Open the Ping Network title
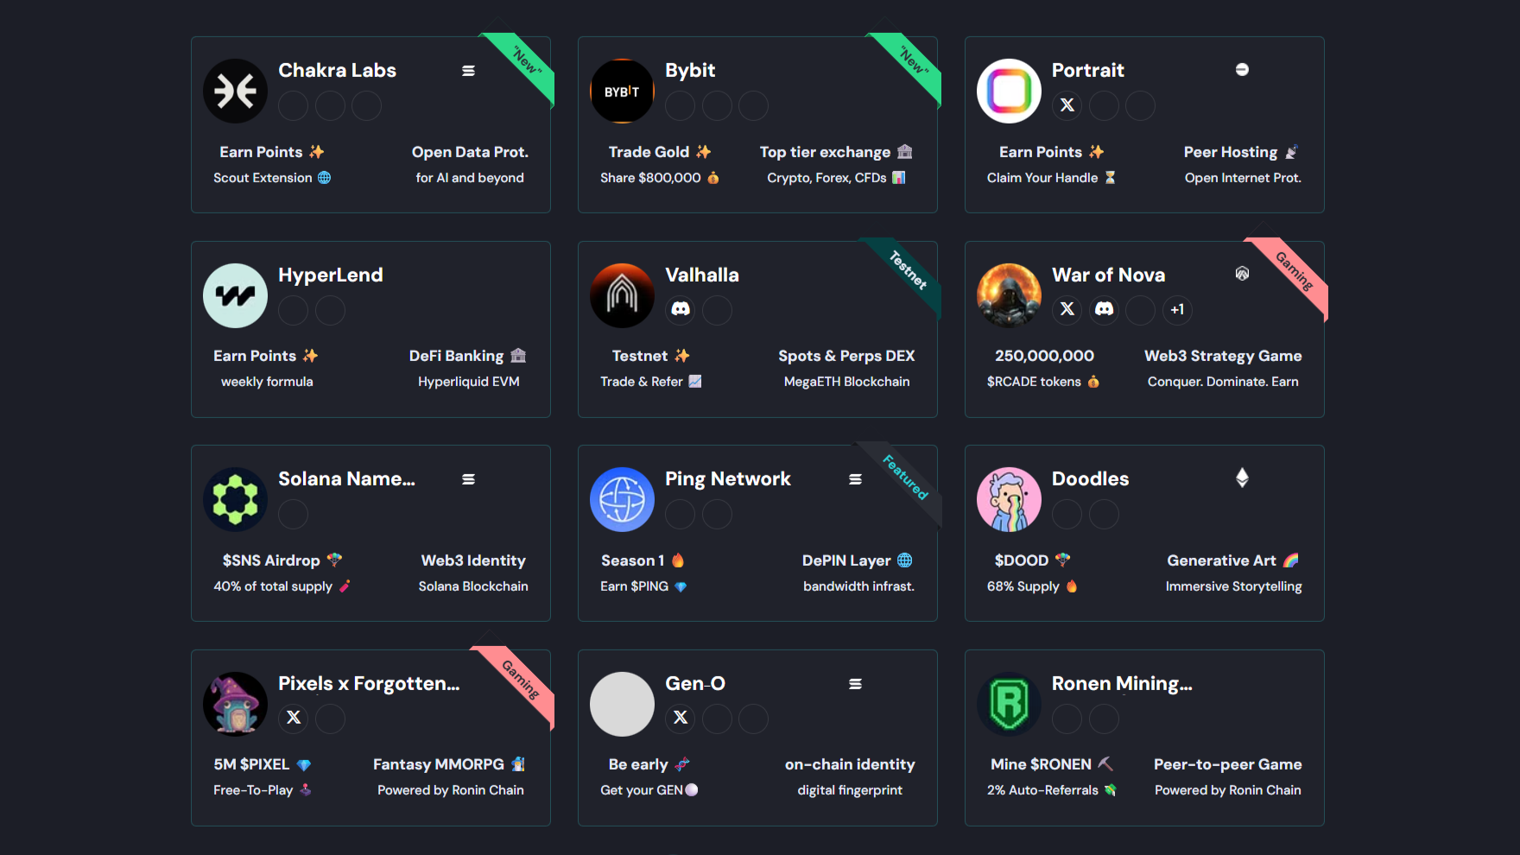This screenshot has width=1520, height=855. point(728,479)
